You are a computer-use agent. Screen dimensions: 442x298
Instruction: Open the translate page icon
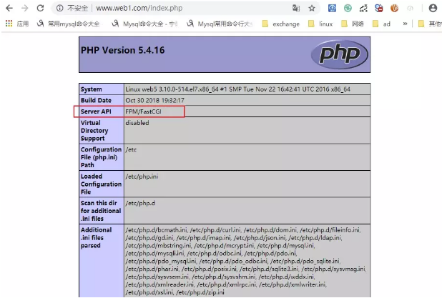pos(296,8)
